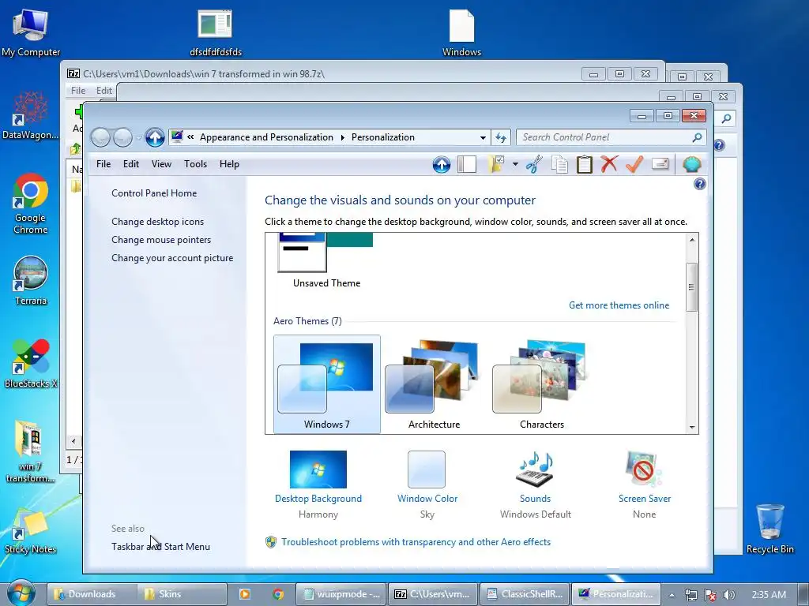
Task: Click Chrome icon in taskbar
Action: [279, 594]
